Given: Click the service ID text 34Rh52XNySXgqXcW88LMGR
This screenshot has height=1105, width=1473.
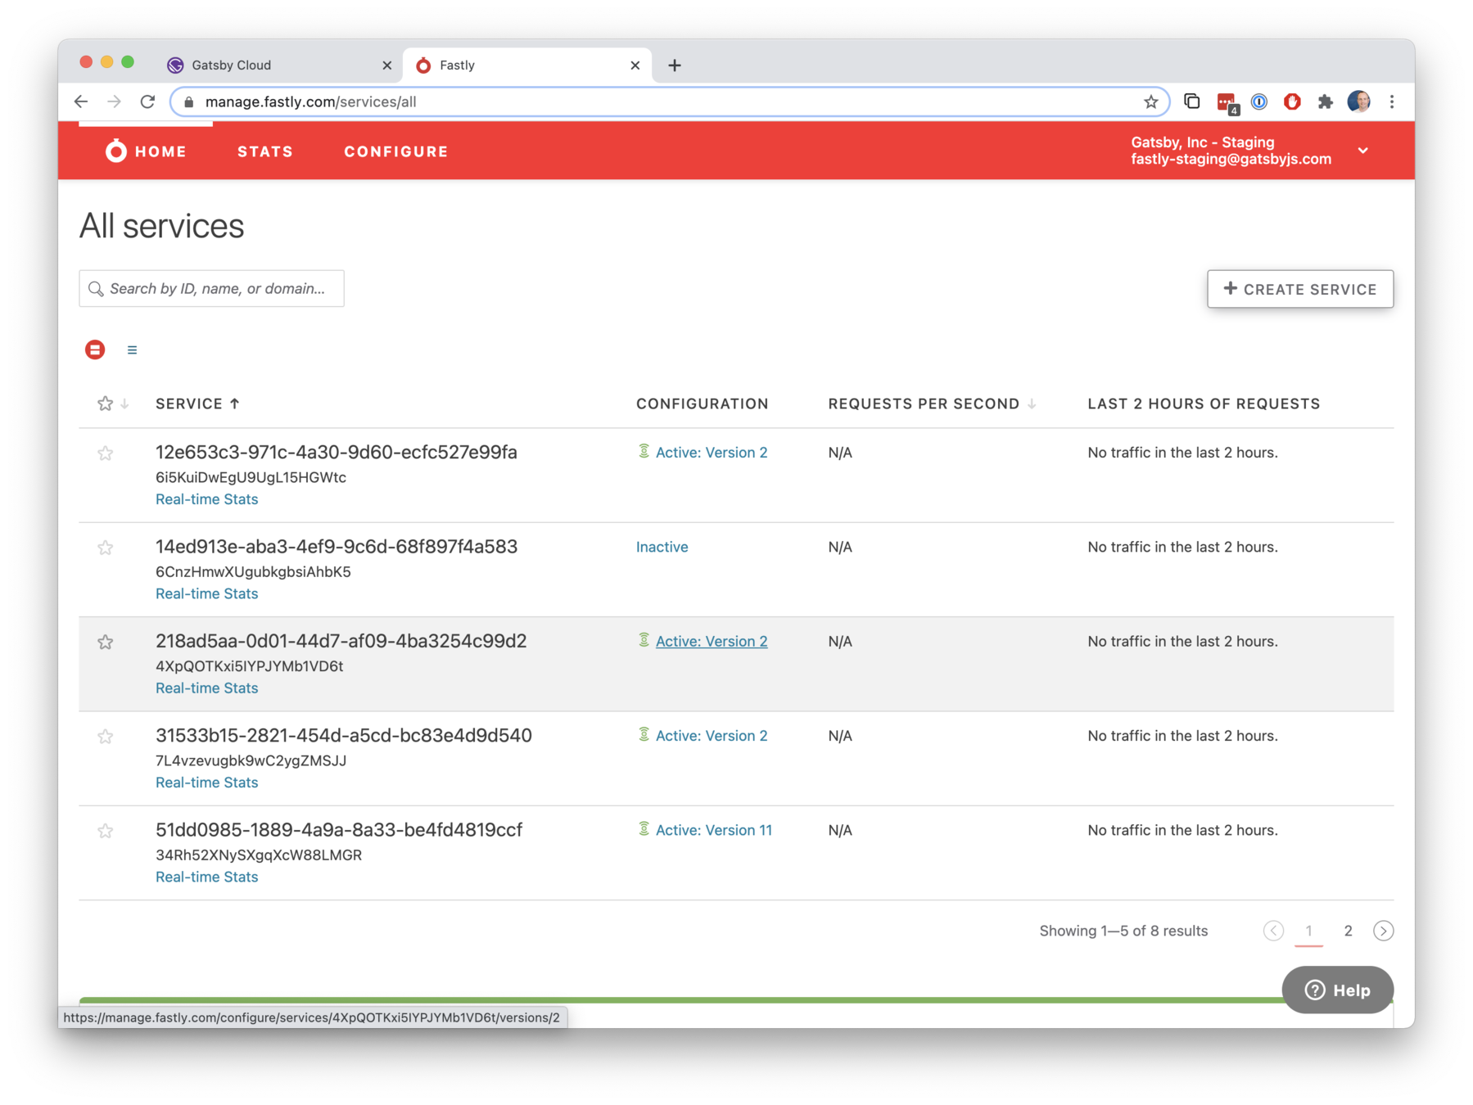Looking at the screenshot, I should coord(259,855).
